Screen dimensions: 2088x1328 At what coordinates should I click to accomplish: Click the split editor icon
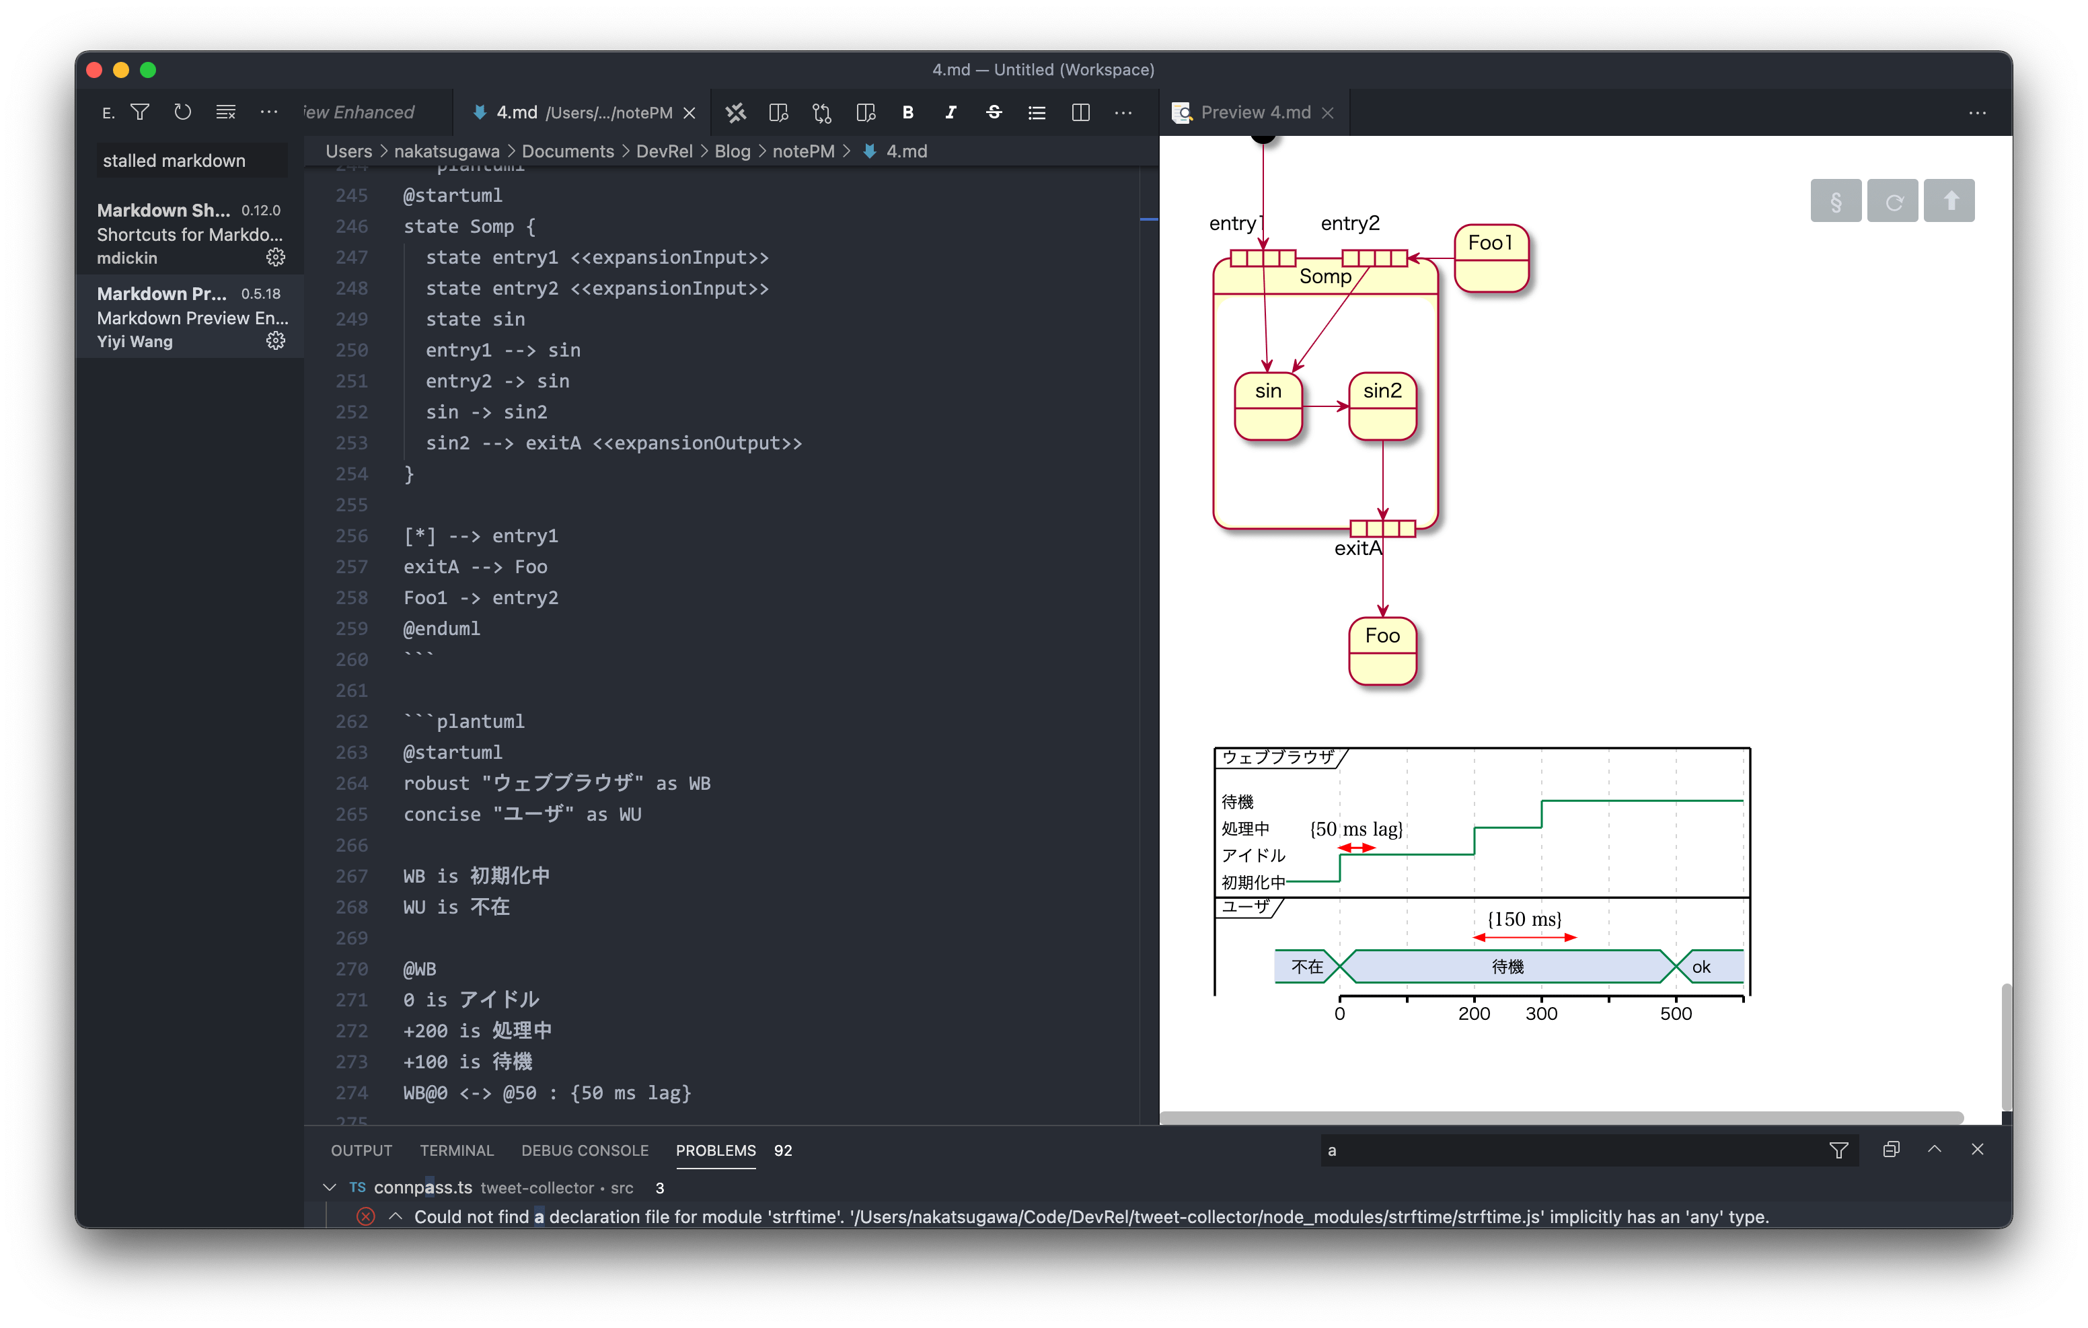tap(1080, 112)
